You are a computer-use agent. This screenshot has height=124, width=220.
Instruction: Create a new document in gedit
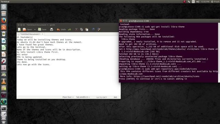point(19,29)
